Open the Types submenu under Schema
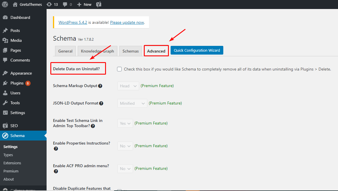Viewport: 338px width, 191px height. pos(8,155)
